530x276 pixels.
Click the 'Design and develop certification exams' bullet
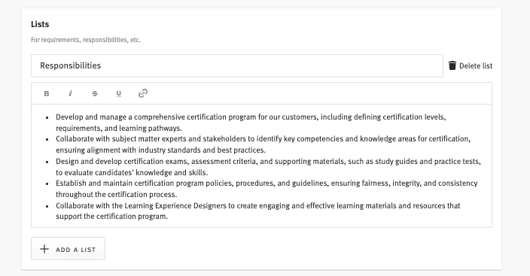click(268, 166)
